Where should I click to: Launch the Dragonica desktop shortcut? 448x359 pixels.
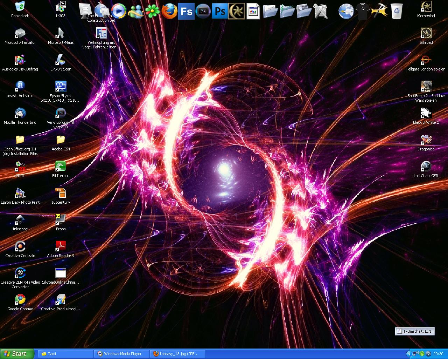426,140
